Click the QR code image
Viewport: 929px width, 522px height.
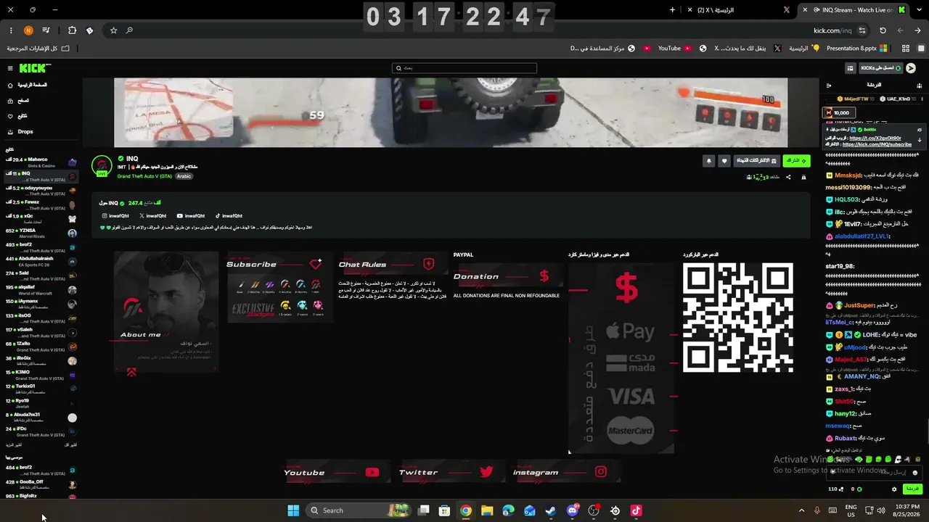(x=738, y=318)
